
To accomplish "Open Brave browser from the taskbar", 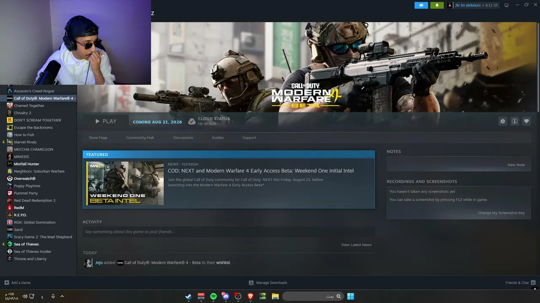I will click(251, 296).
